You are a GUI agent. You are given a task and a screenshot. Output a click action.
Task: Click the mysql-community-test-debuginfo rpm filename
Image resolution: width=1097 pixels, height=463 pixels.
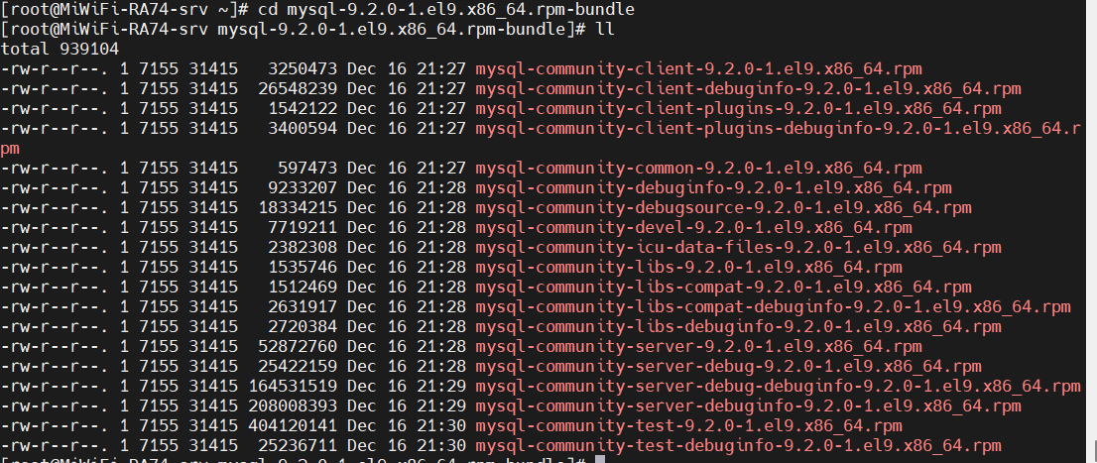click(x=738, y=445)
